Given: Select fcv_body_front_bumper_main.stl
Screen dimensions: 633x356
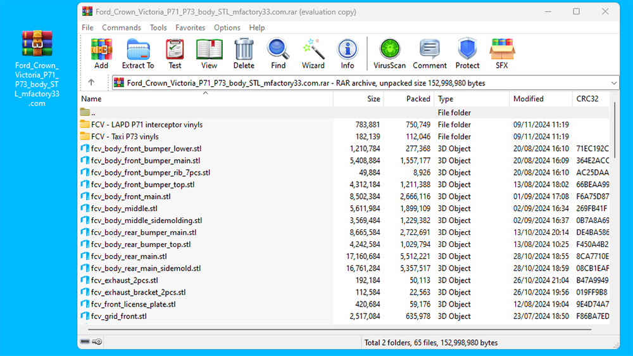Looking at the screenshot, I should click(140, 160).
